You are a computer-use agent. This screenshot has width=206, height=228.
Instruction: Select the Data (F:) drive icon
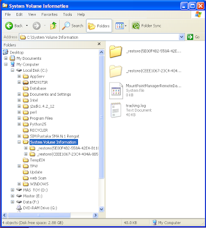19,202
